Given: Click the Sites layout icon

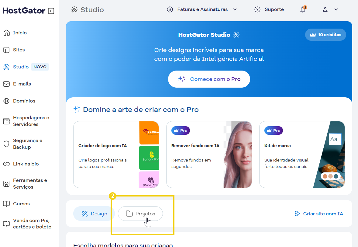Looking at the screenshot, I should [6, 50].
